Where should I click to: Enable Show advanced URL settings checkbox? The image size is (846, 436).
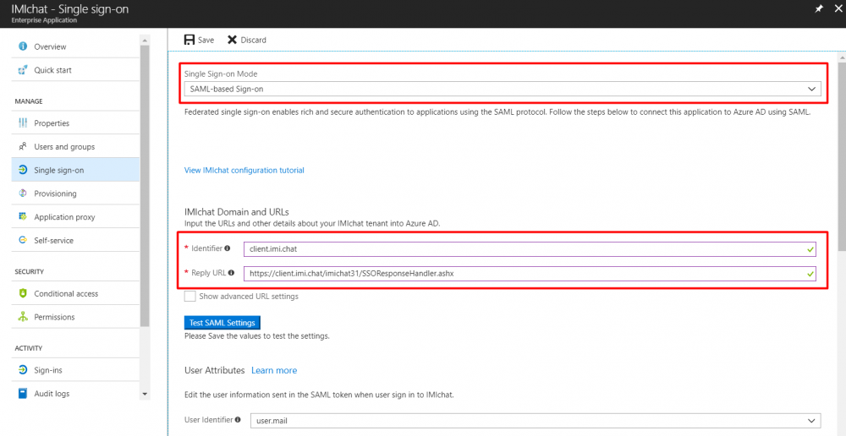(x=190, y=297)
